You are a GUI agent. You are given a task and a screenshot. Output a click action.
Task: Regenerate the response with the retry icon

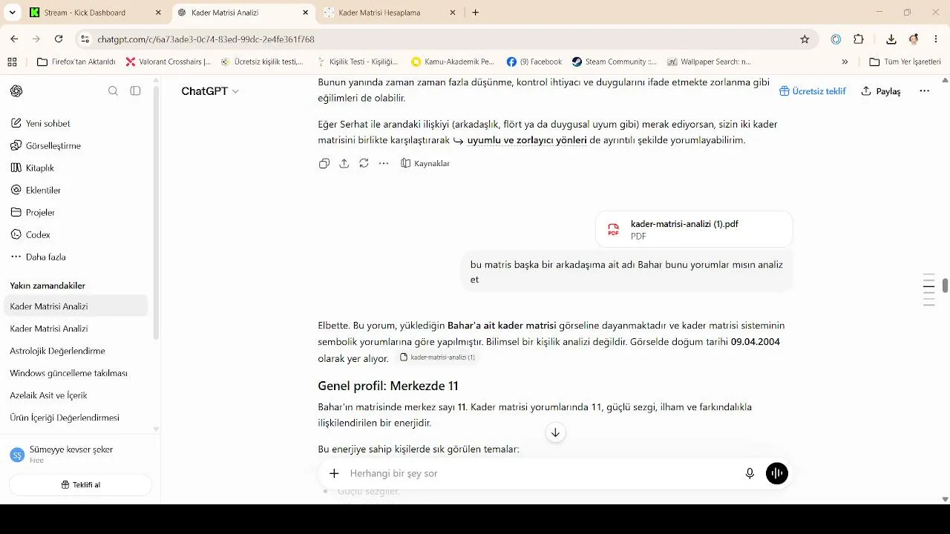364,163
